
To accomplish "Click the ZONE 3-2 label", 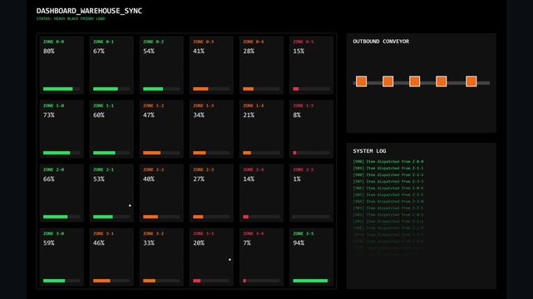I will click(x=153, y=233).
